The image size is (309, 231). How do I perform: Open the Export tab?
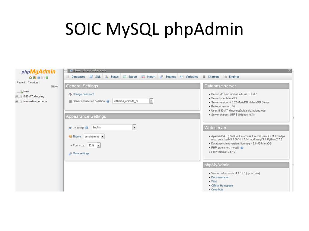point(130,77)
